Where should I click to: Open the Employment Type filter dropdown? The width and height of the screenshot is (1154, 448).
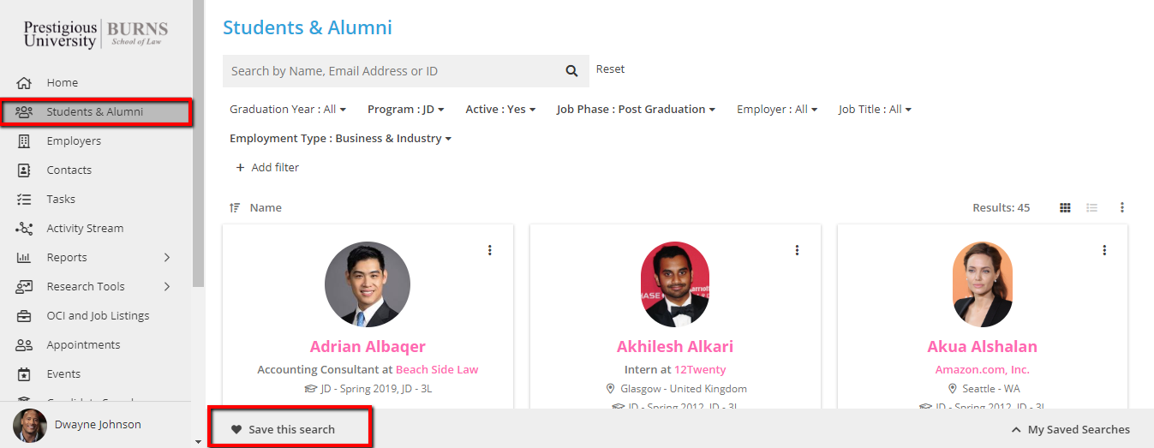tap(340, 139)
